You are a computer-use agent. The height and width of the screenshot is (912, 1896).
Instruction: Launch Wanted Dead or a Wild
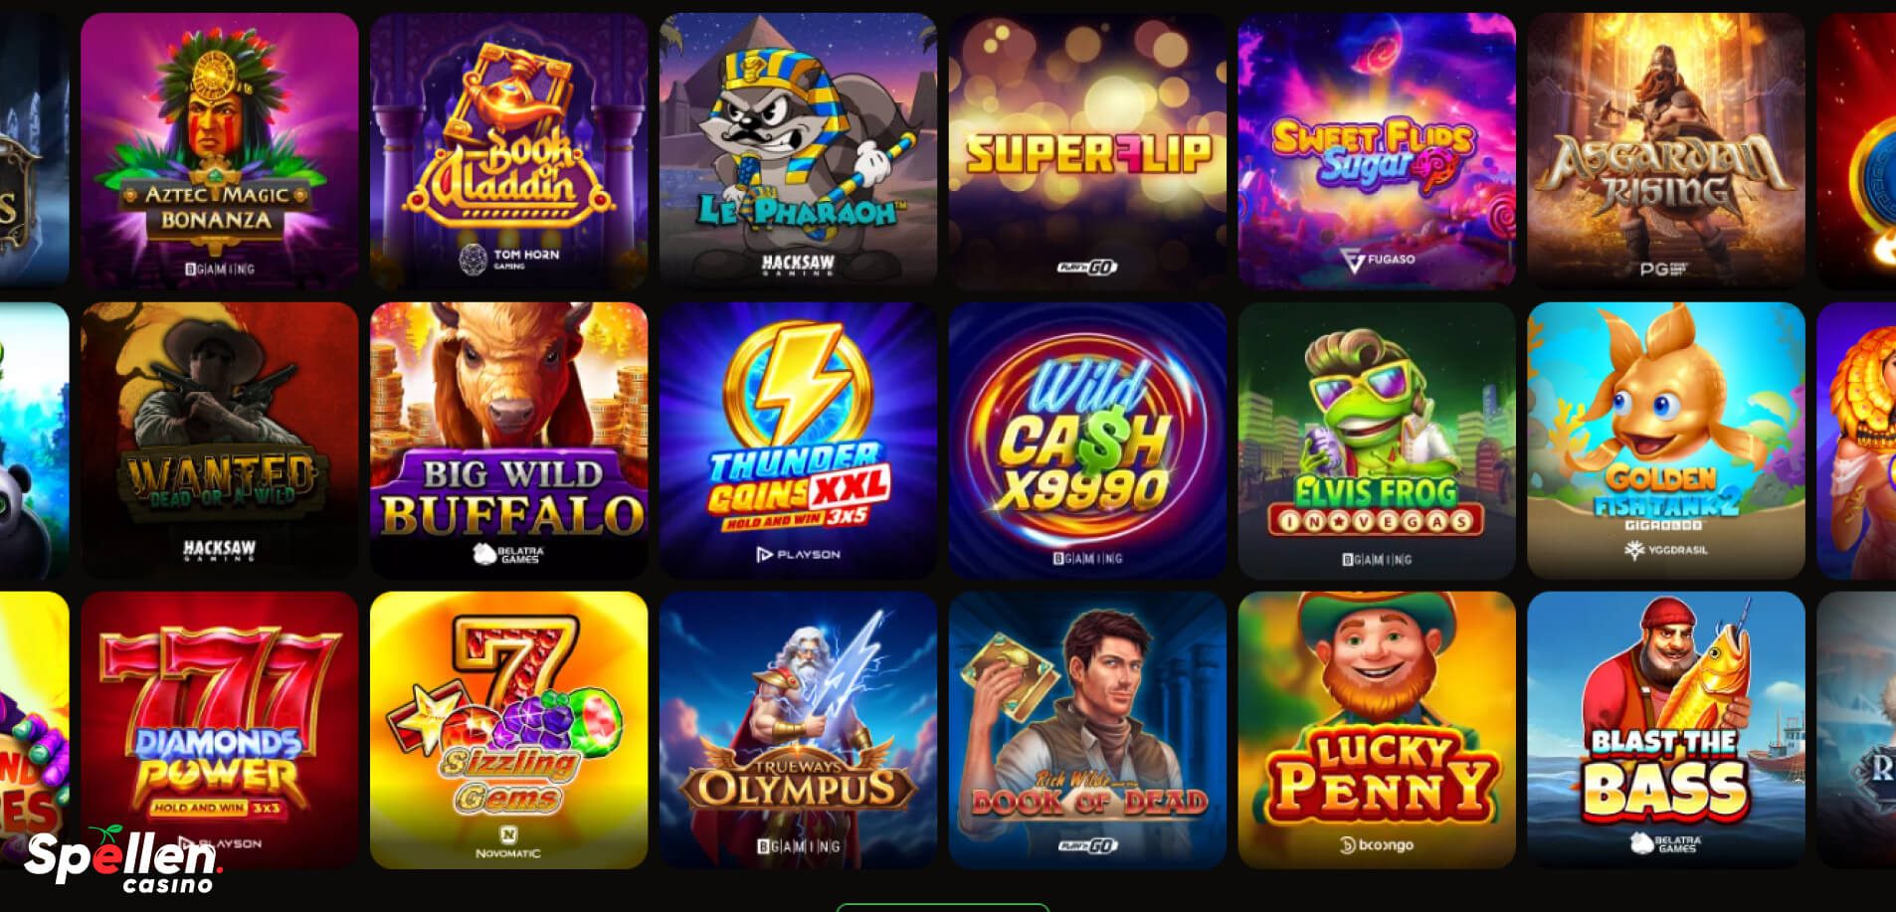coord(219,441)
